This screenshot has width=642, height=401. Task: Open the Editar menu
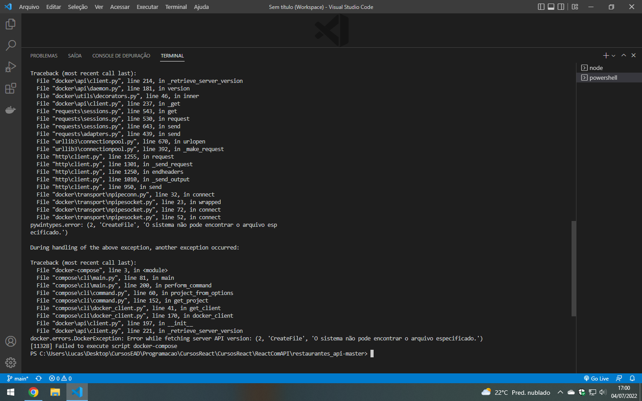point(53,7)
